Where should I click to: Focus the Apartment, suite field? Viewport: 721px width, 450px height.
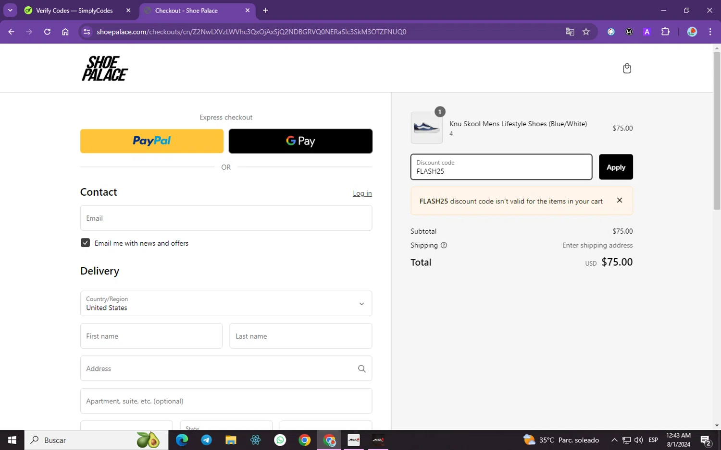click(x=226, y=401)
